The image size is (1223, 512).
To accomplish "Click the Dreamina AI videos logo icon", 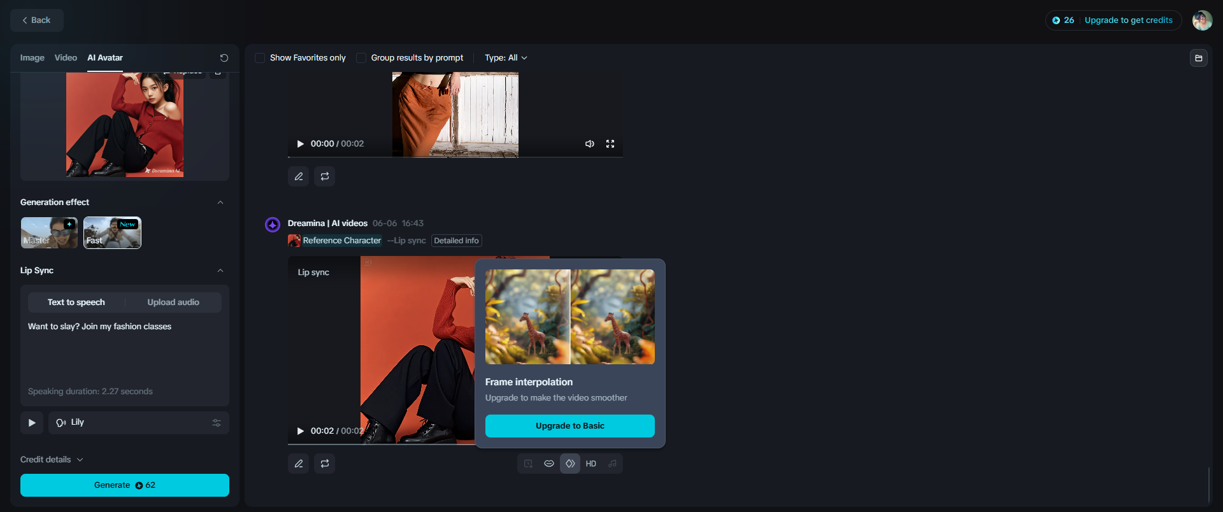I will pyautogui.click(x=273, y=225).
